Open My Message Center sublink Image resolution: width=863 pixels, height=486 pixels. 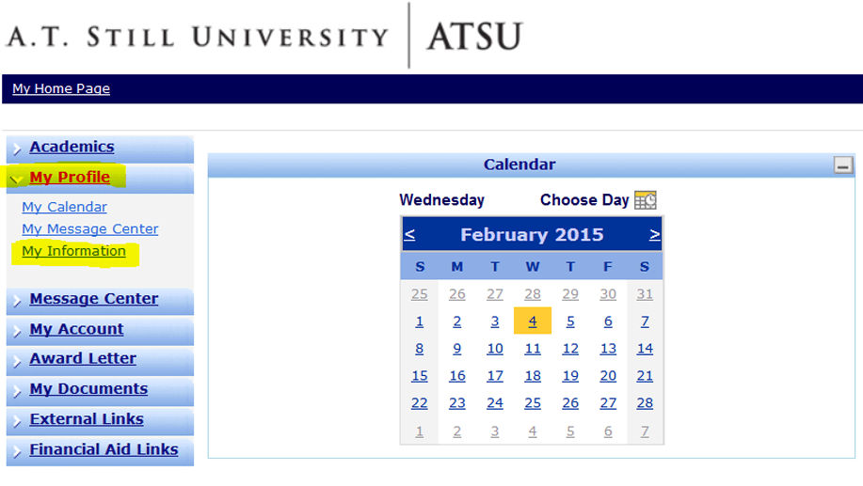tap(90, 229)
